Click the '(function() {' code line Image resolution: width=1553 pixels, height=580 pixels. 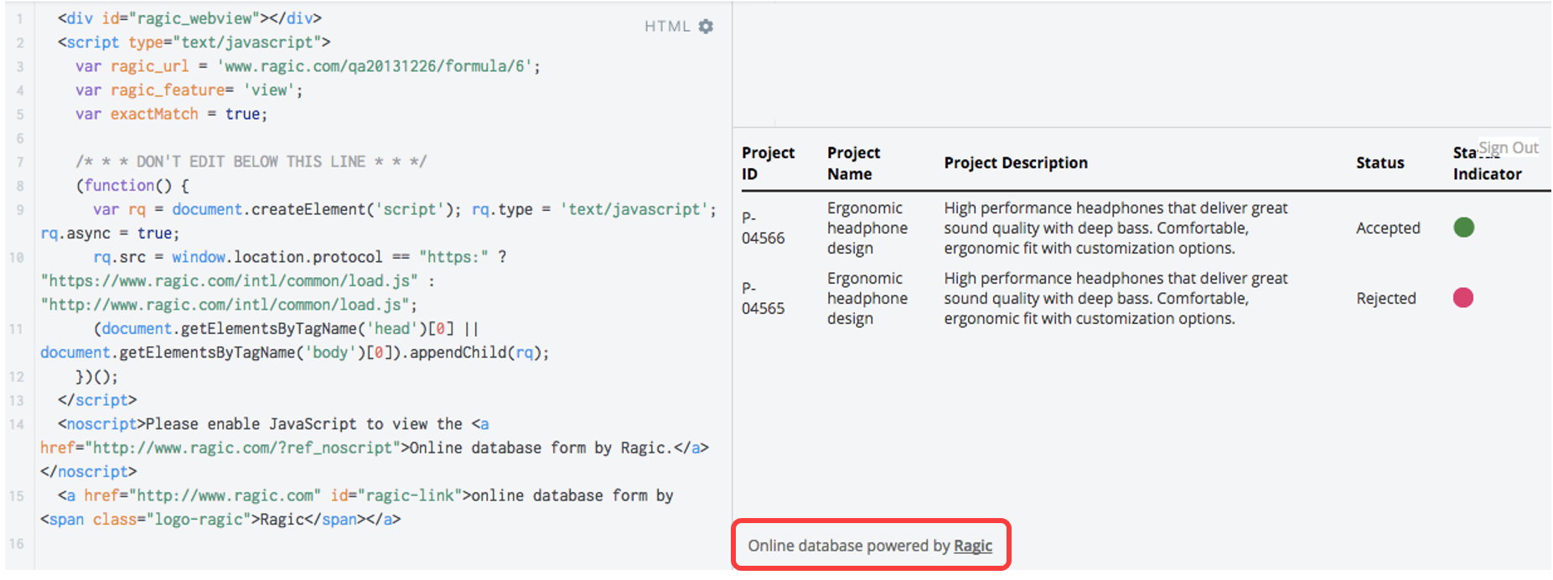(x=132, y=186)
